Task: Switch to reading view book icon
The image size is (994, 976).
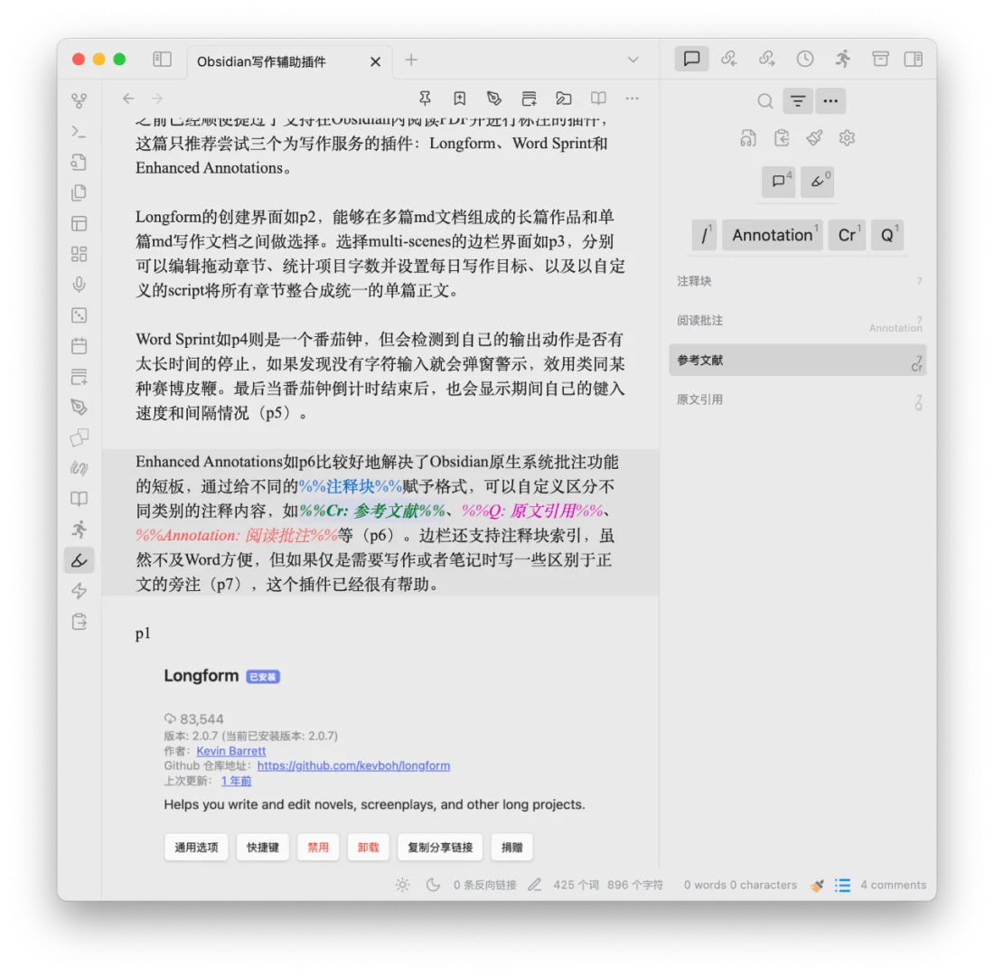Action: (598, 99)
